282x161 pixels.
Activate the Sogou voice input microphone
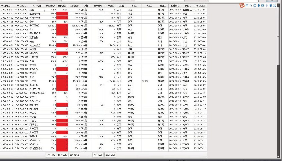tap(259, 6)
